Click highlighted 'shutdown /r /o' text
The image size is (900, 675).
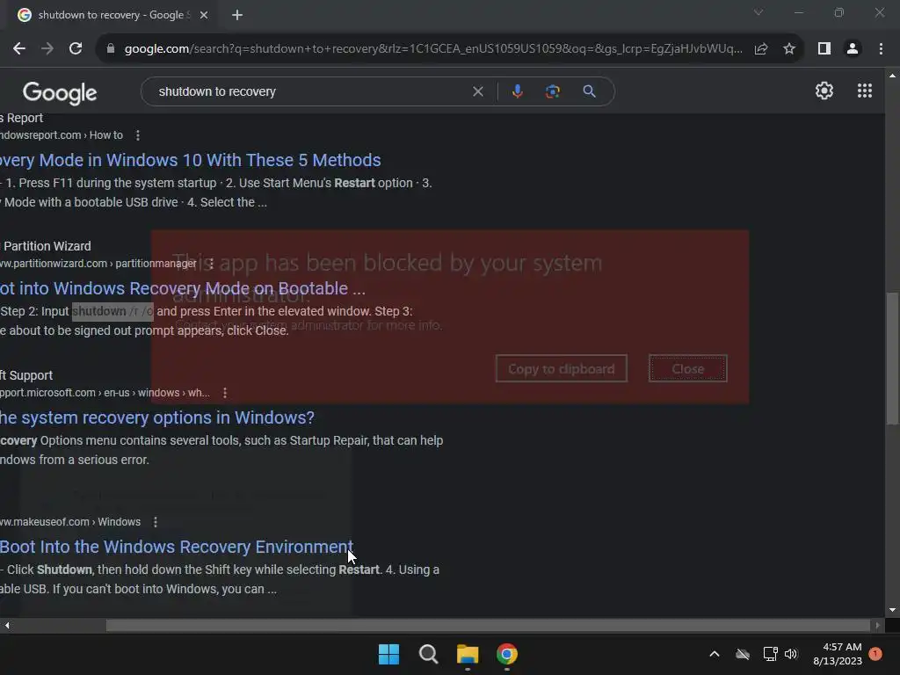tap(112, 311)
